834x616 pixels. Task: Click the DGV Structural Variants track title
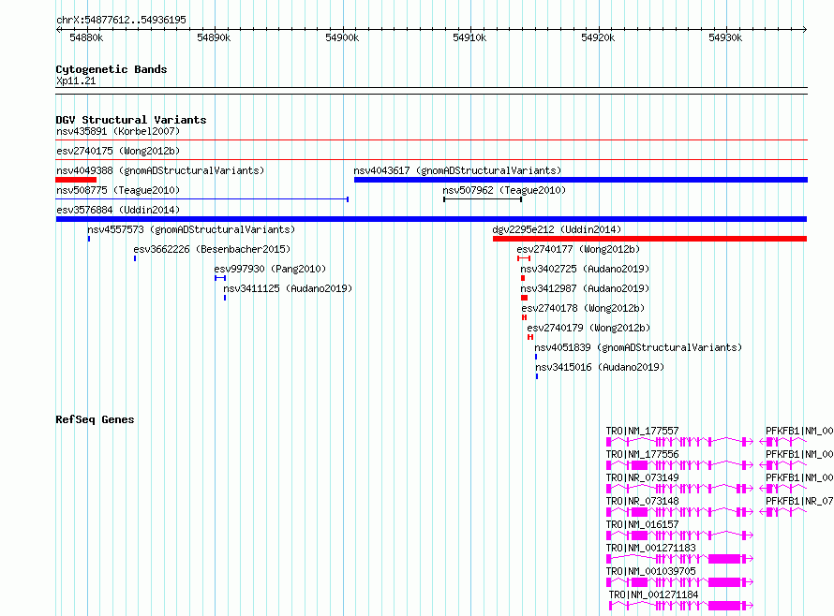[x=131, y=120]
